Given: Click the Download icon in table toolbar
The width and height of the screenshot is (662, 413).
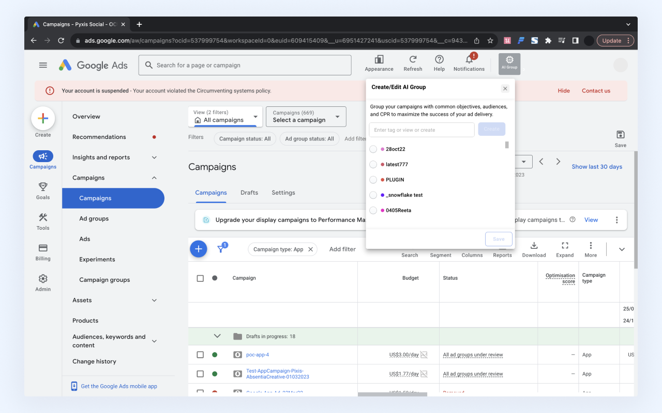Looking at the screenshot, I should point(534,246).
